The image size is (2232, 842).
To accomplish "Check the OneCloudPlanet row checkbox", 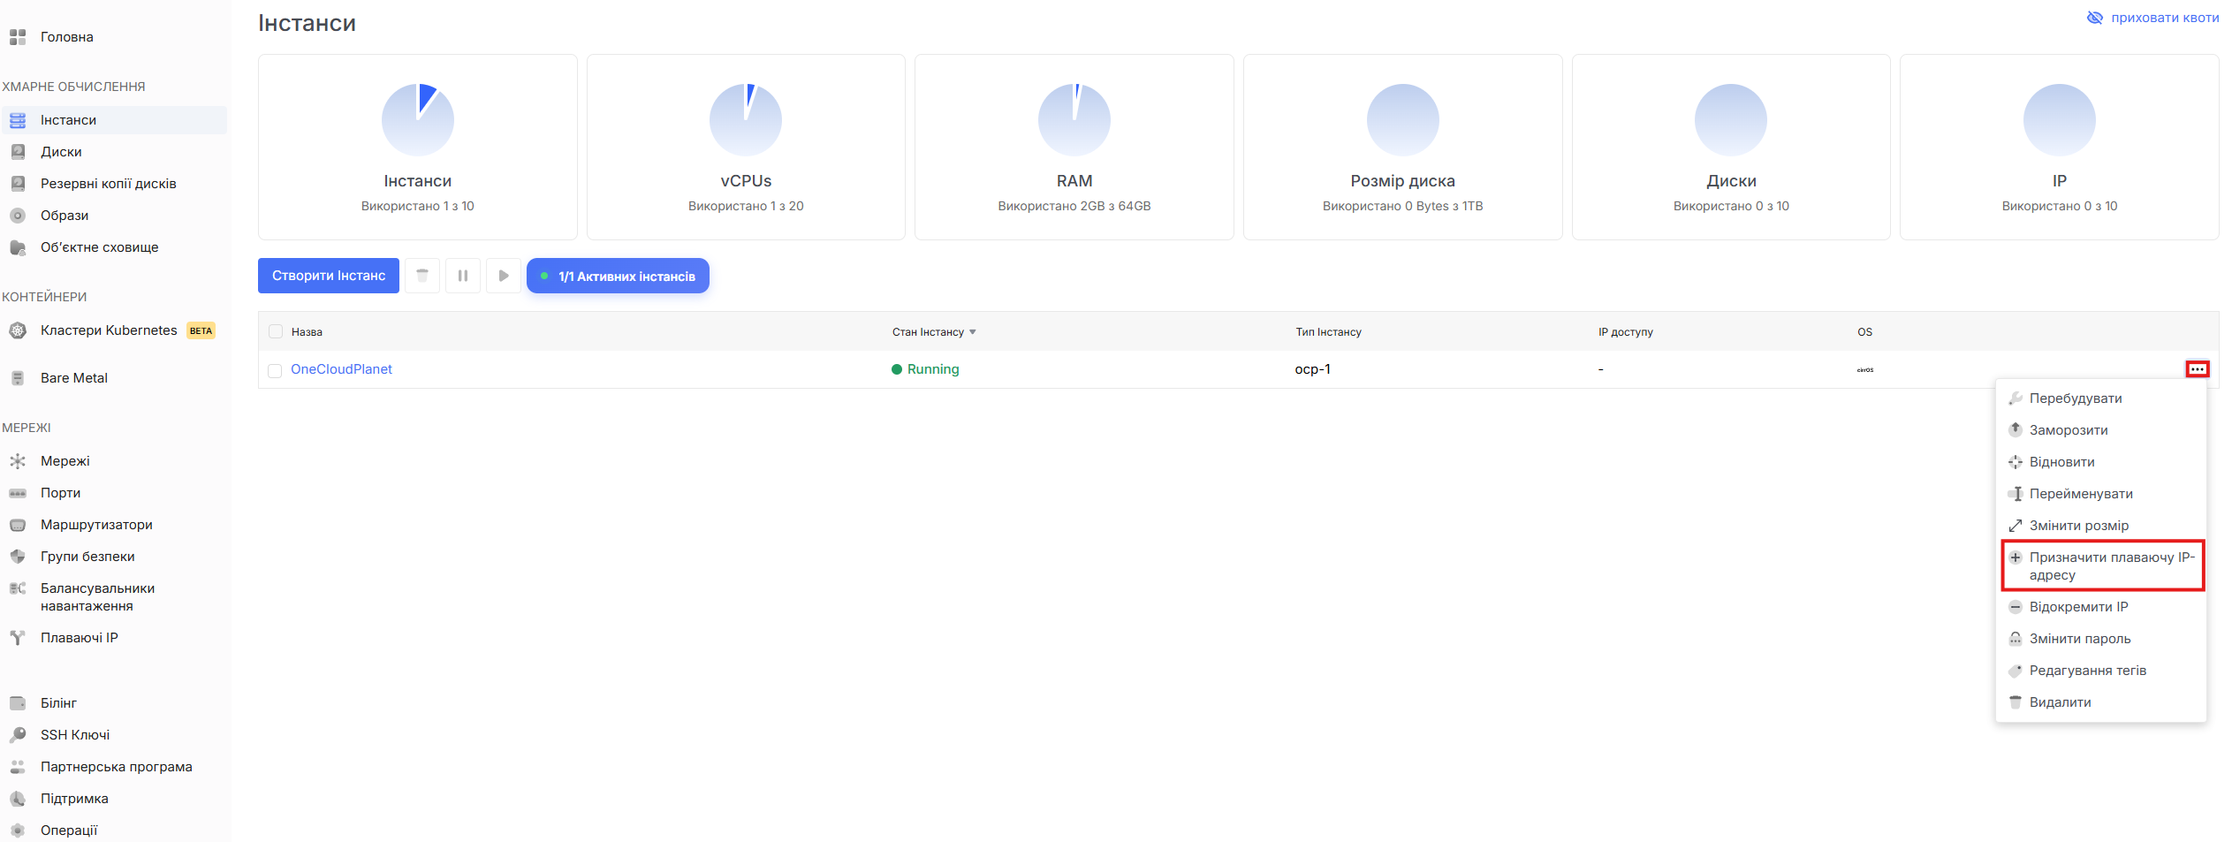I will coord(276,370).
